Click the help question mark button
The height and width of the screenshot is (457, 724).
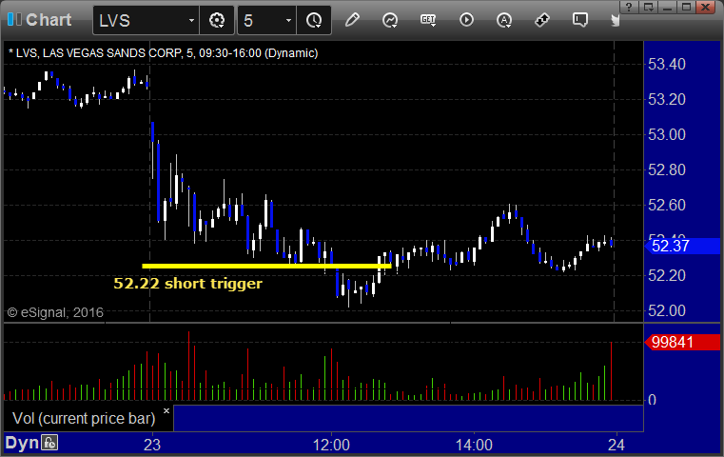(x=629, y=7)
